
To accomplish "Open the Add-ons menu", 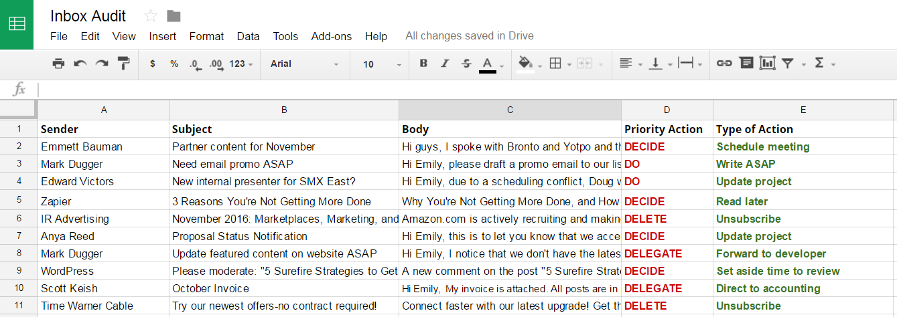I will pos(332,36).
